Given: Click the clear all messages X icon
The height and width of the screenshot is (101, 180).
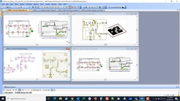Looking at the screenshot, I should (x=16, y=90).
